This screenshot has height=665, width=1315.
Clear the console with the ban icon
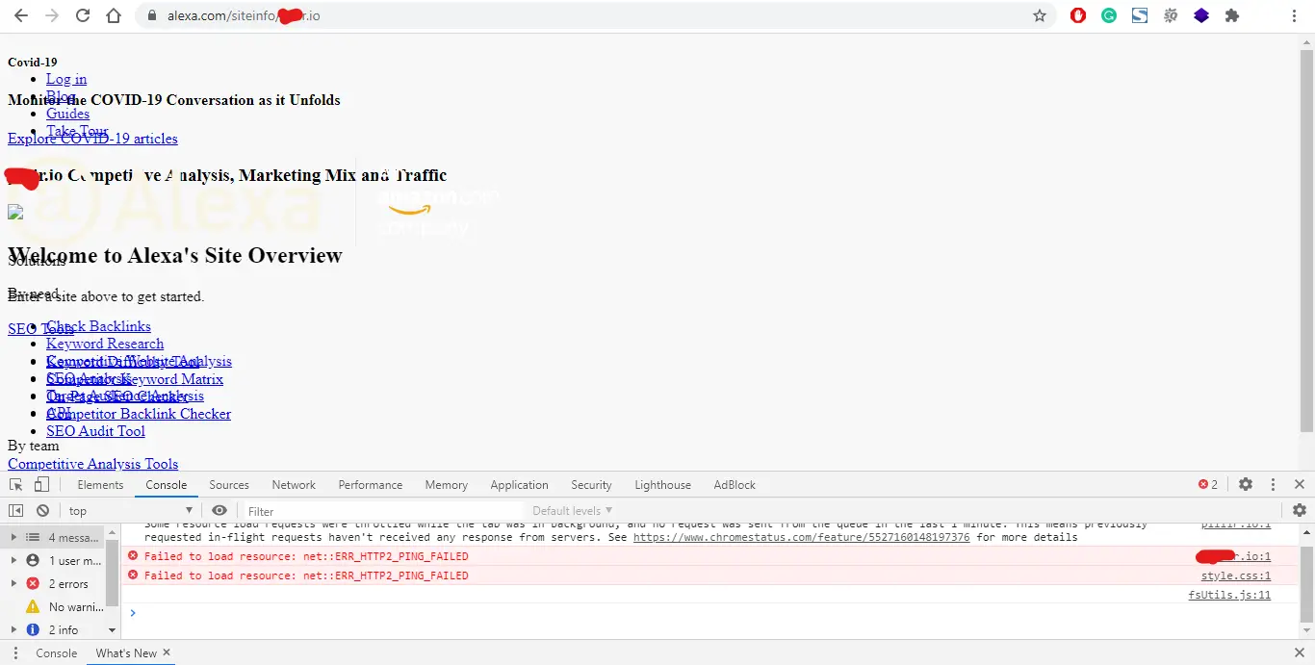[42, 511]
